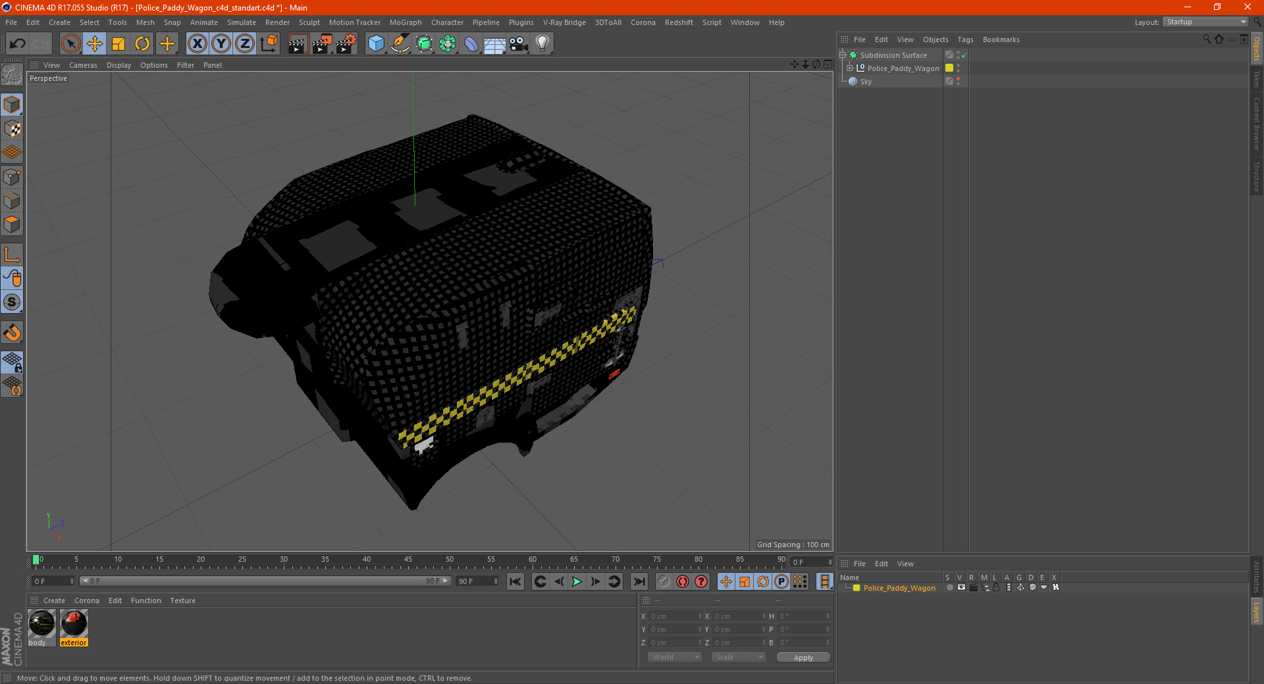This screenshot has width=1264, height=684.
Task: Step current frame field arrows
Action: 72,581
